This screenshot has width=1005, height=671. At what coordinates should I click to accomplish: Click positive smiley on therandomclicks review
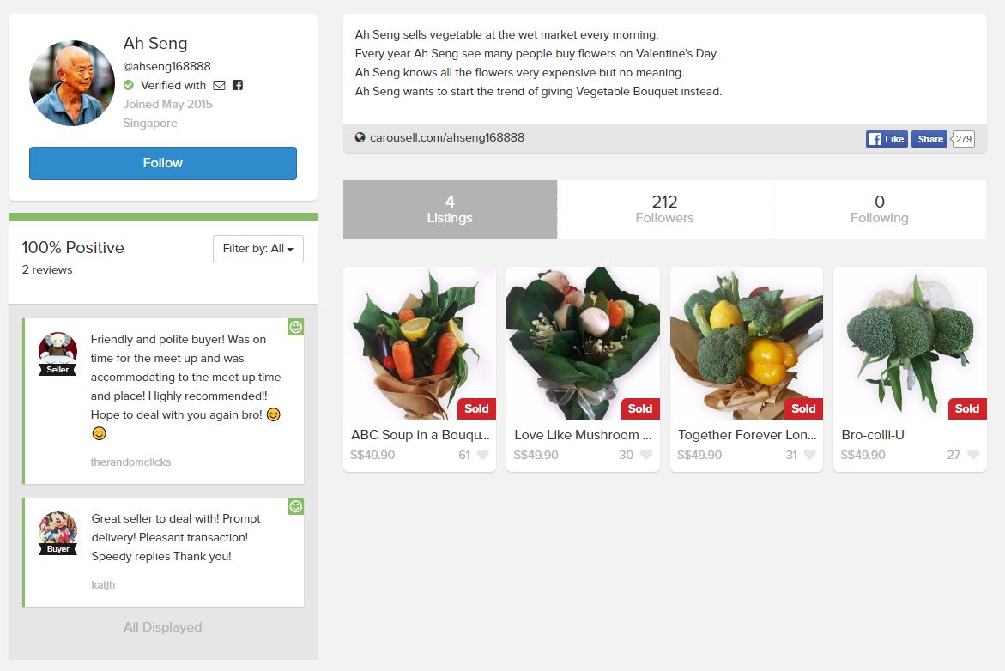pos(295,327)
